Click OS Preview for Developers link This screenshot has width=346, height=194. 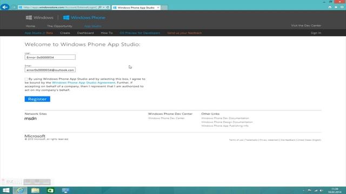click(x=140, y=33)
